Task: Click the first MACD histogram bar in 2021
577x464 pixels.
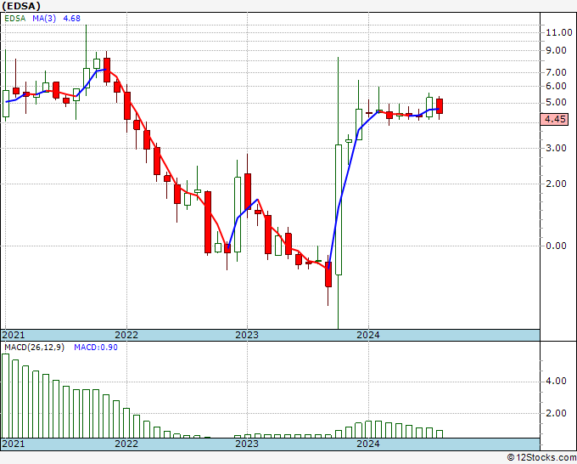Action: 6,396
